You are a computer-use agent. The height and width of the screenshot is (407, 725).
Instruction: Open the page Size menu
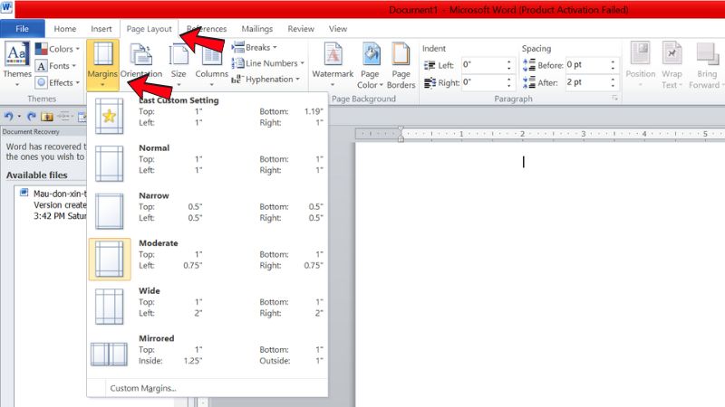point(179,64)
